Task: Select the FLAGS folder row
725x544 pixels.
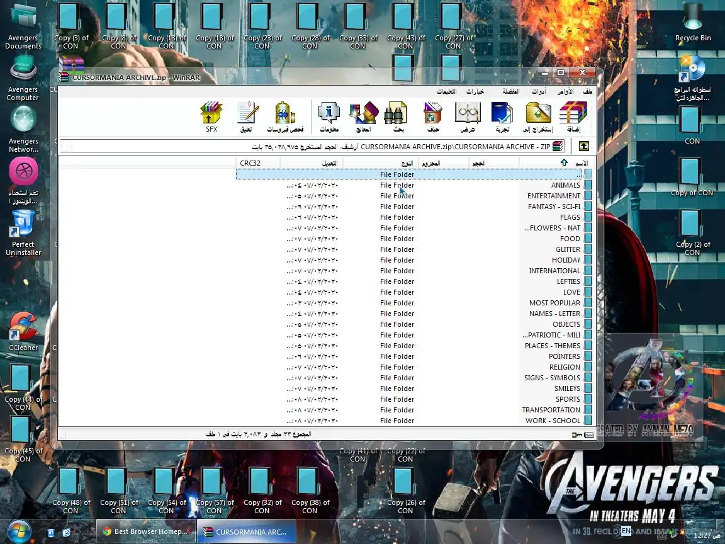Action: tap(414, 217)
